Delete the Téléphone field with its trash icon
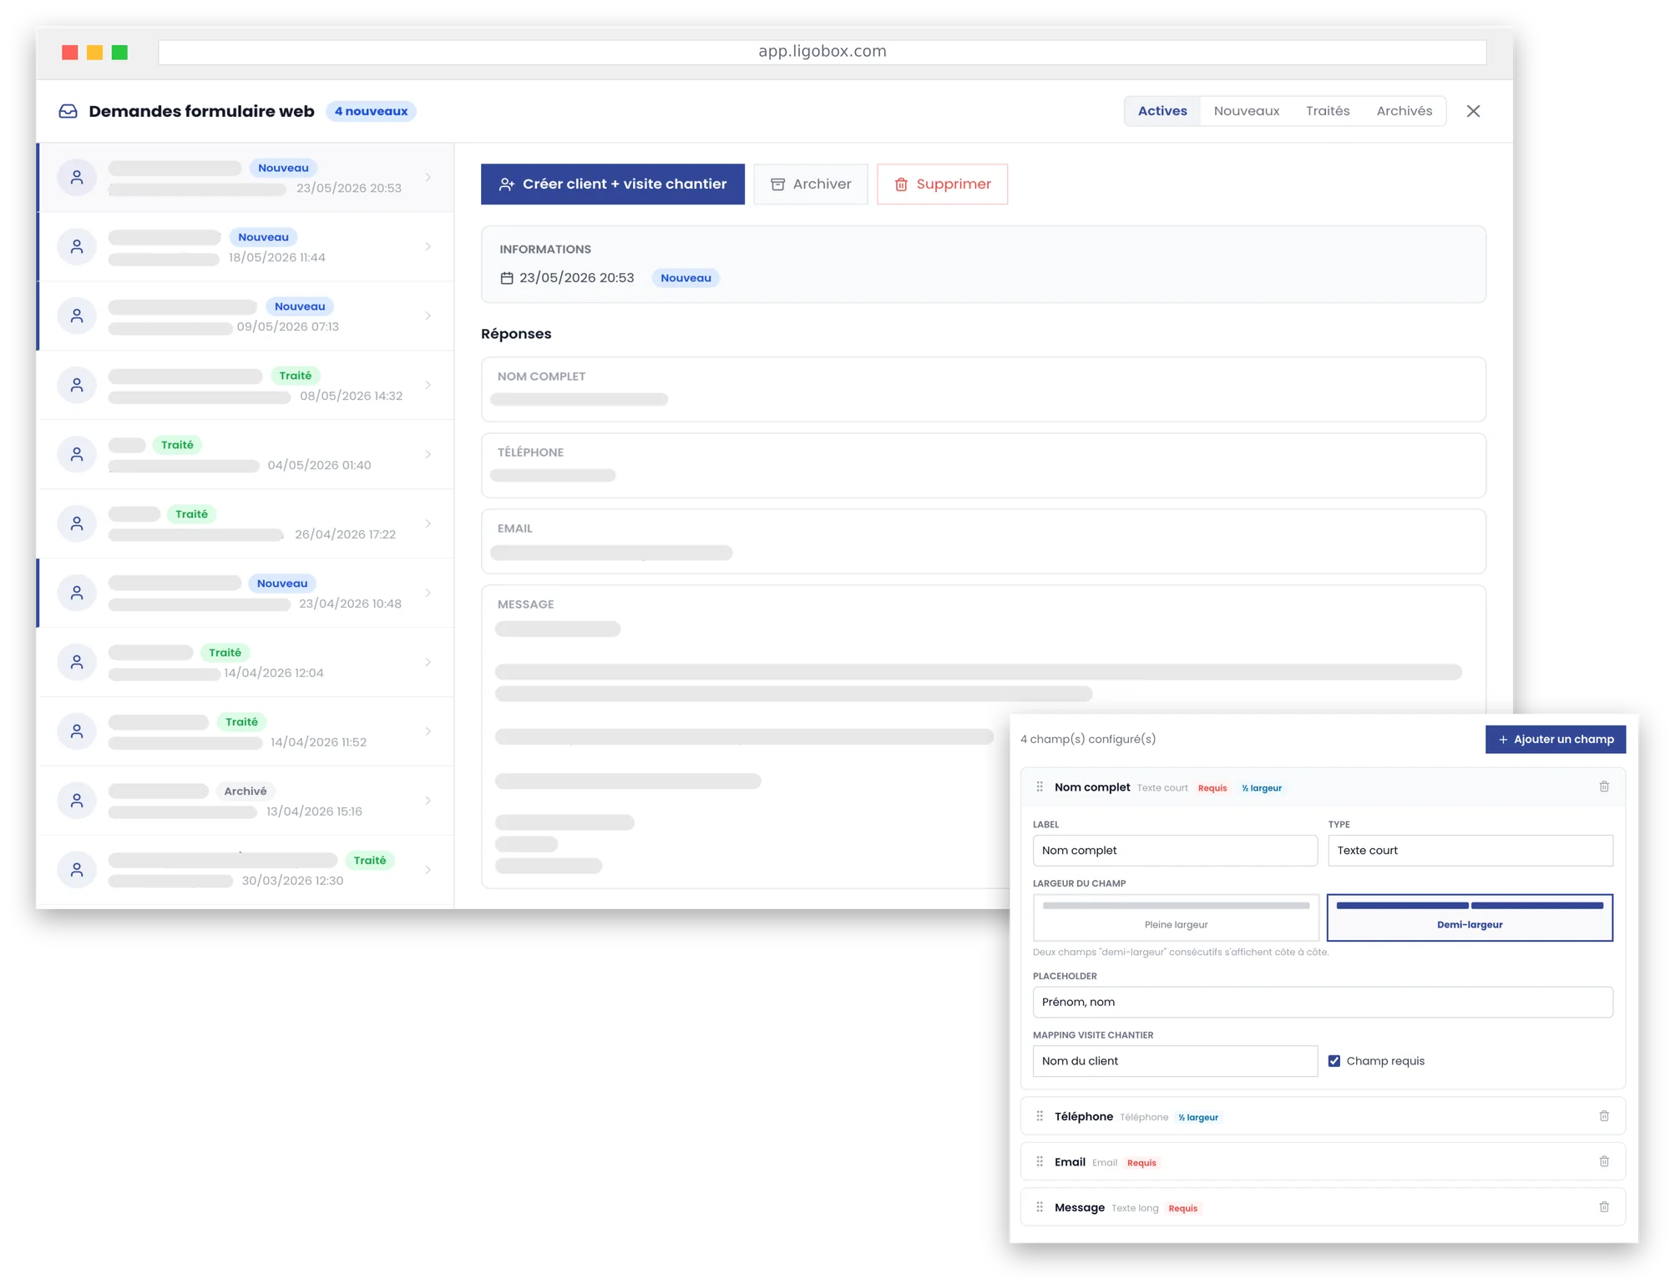This screenshot has height=1279, width=1670. point(1604,1116)
